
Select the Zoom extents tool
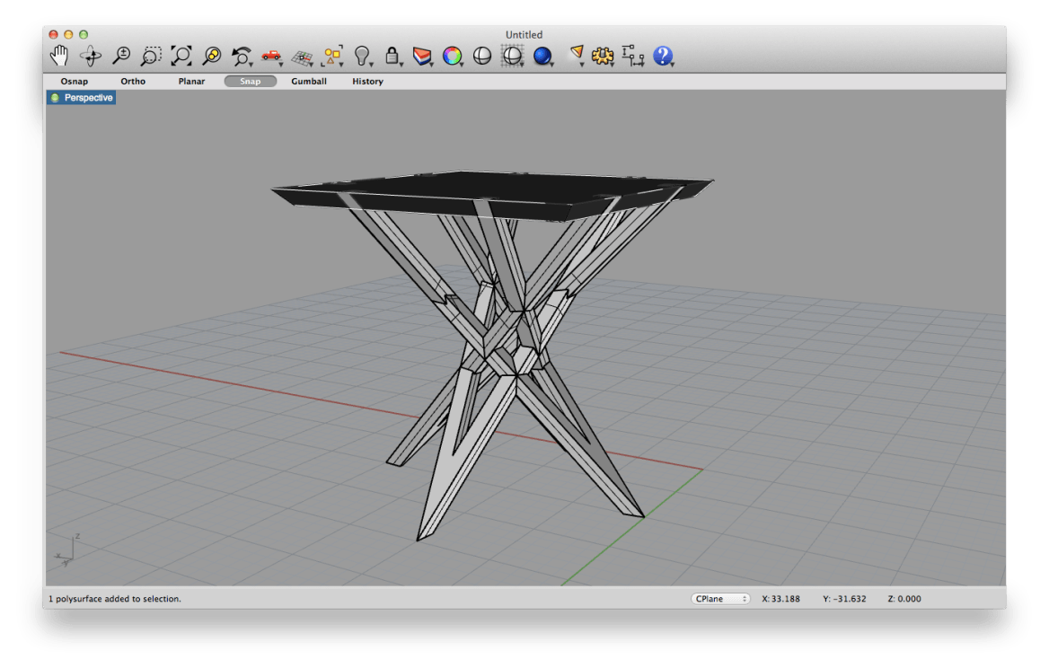tap(181, 55)
